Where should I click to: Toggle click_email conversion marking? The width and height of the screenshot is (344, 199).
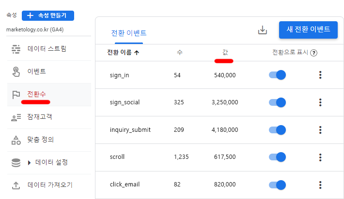tap(277, 185)
